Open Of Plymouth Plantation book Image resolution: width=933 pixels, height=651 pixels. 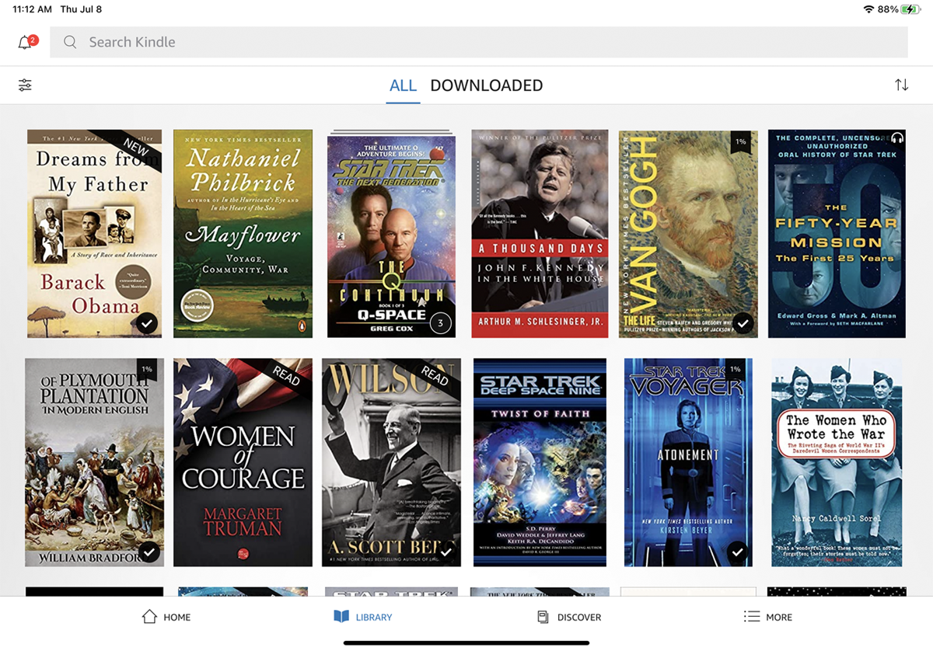click(95, 462)
